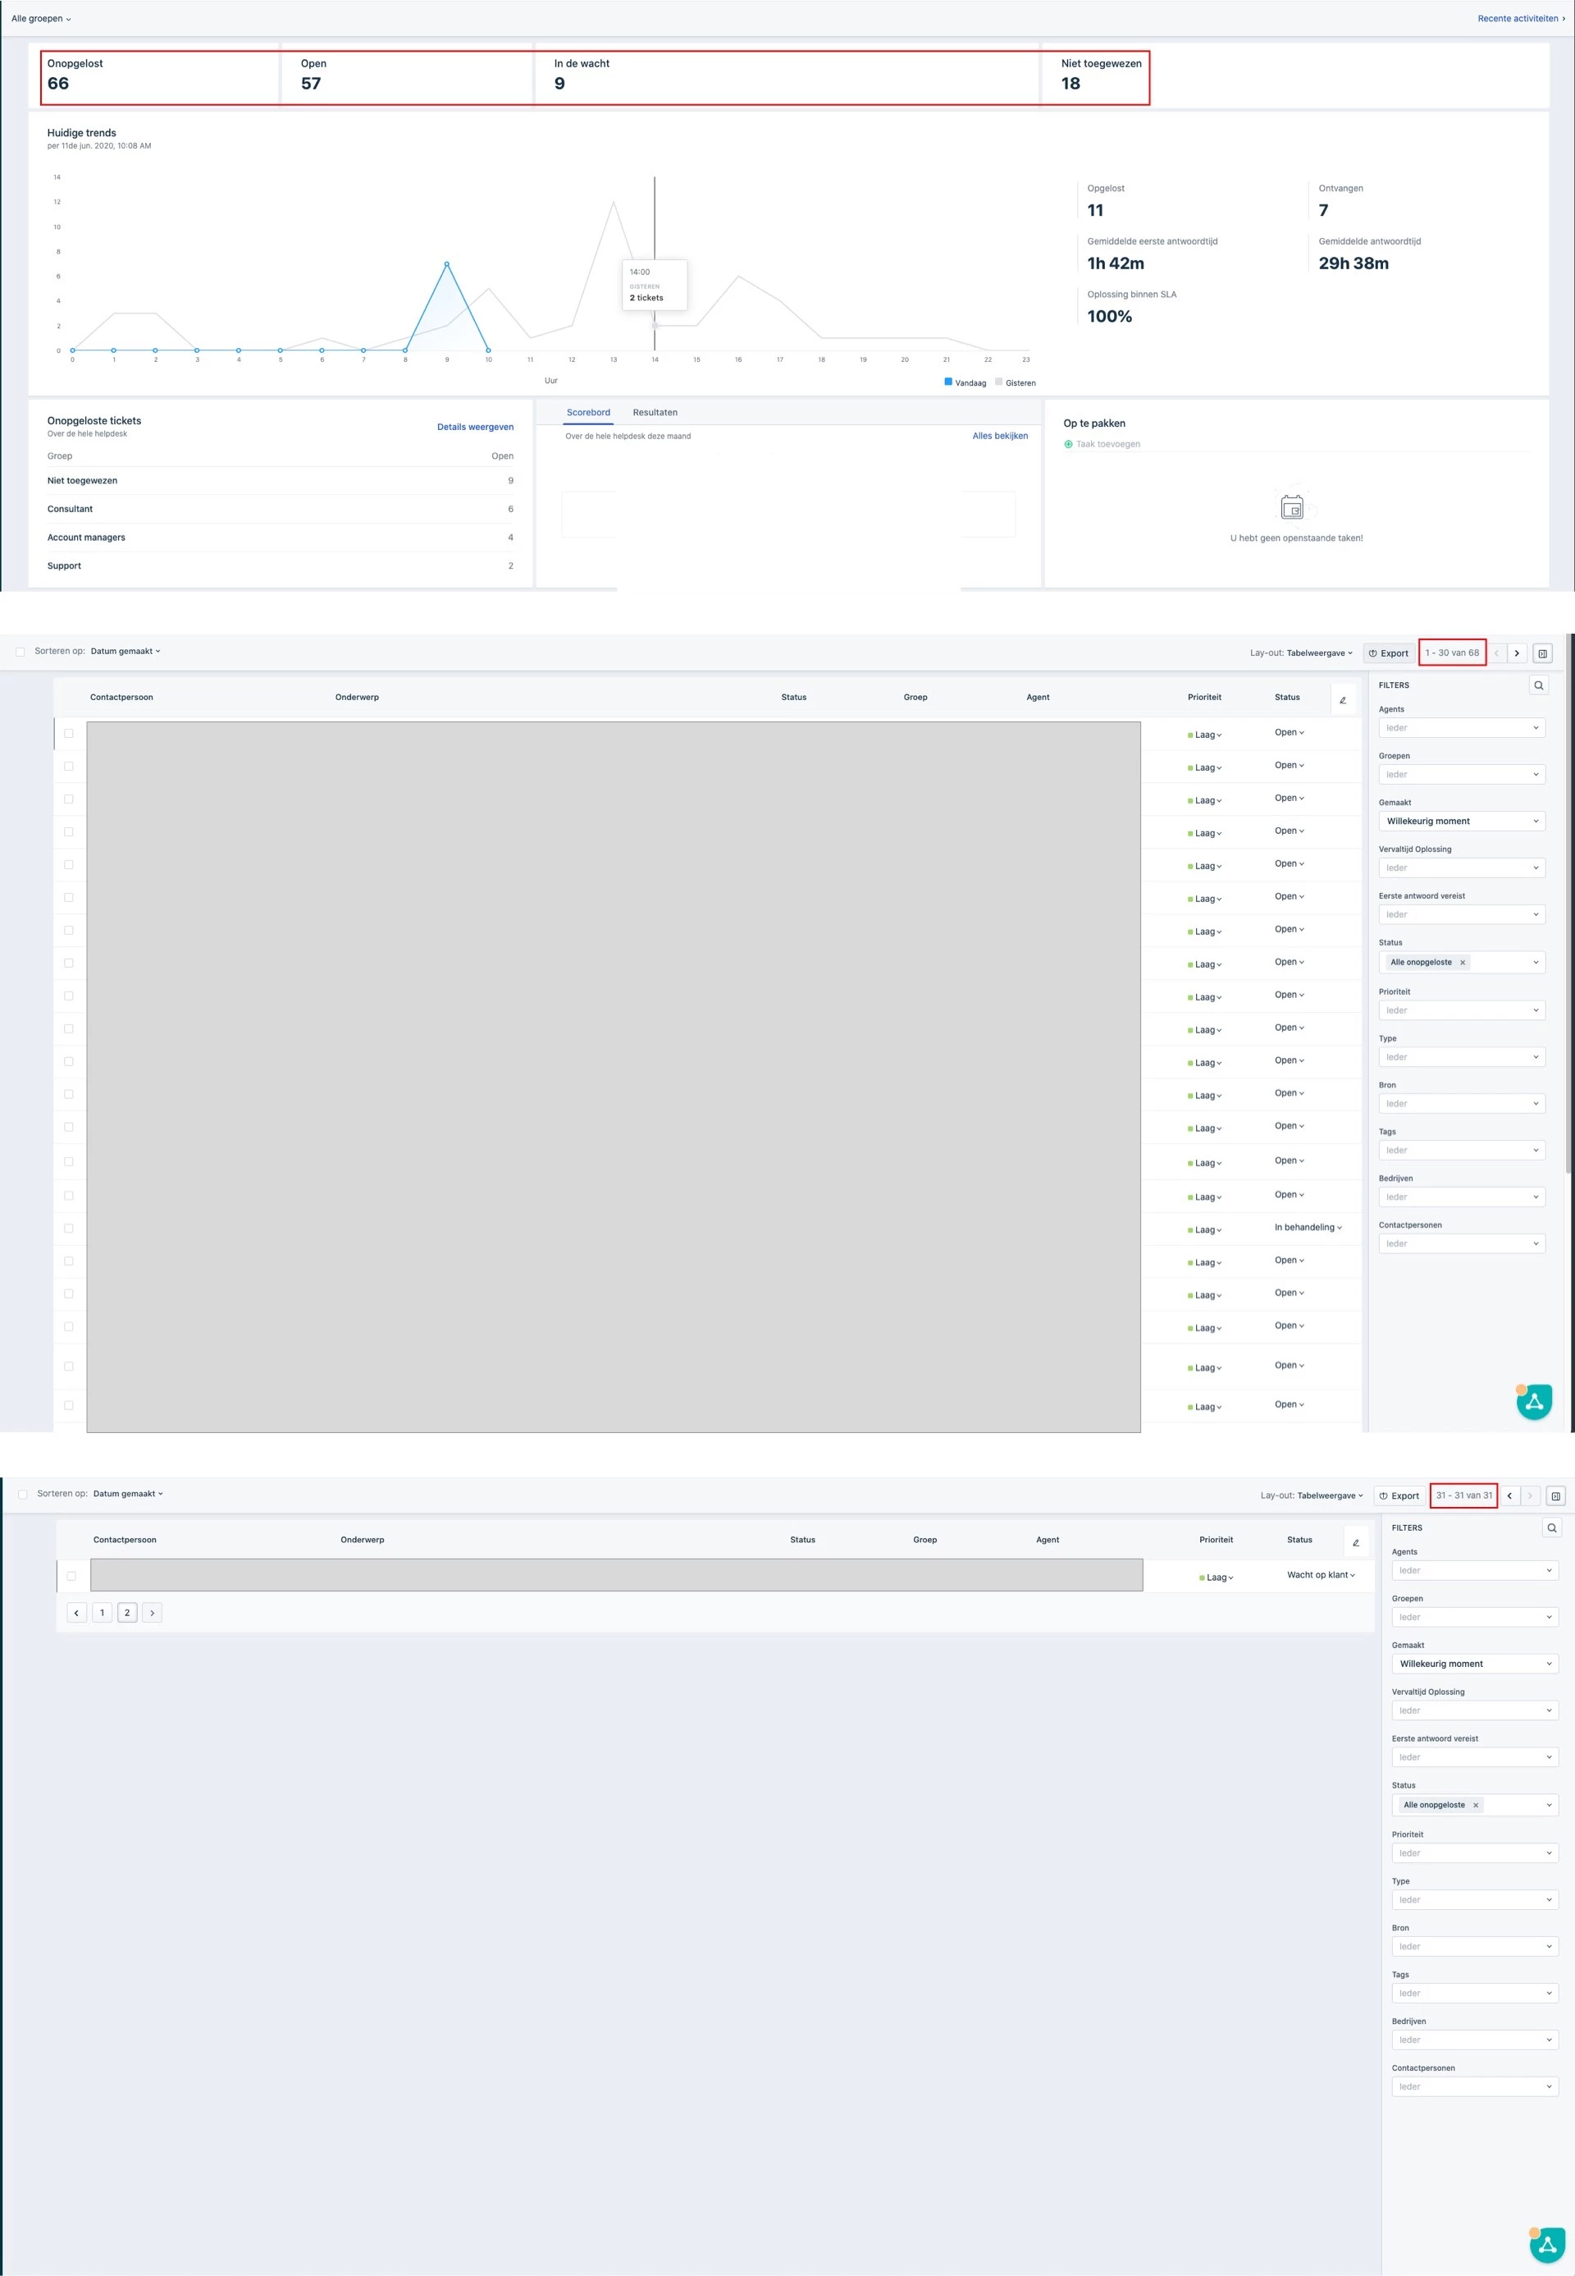This screenshot has height=2276, width=1575.
Task: Click the 'Details weergeven' link
Action: (476, 428)
